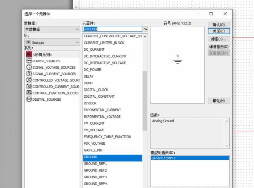The width and height of the screenshot is (254, 188).
Task: Select DC_CURRENT component
Action: [113, 49]
